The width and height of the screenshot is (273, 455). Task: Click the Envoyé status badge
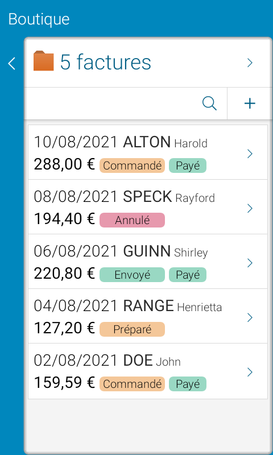pos(133,275)
